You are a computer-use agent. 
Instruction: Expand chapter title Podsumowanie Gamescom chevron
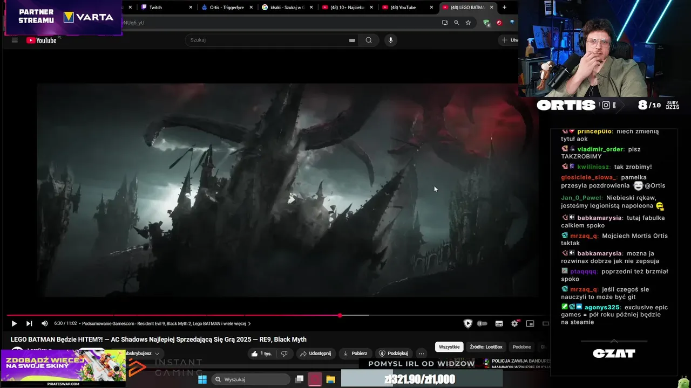(x=249, y=324)
